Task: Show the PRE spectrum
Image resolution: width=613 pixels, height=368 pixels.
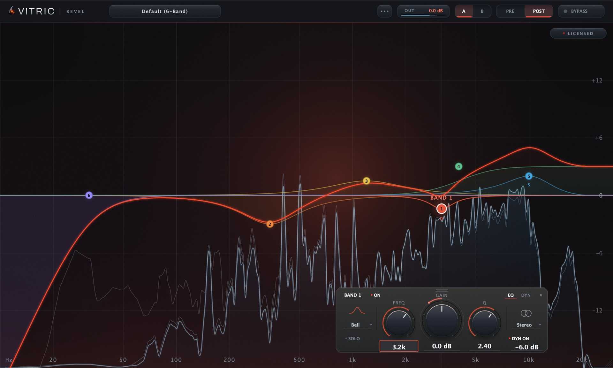Action: (x=510, y=11)
